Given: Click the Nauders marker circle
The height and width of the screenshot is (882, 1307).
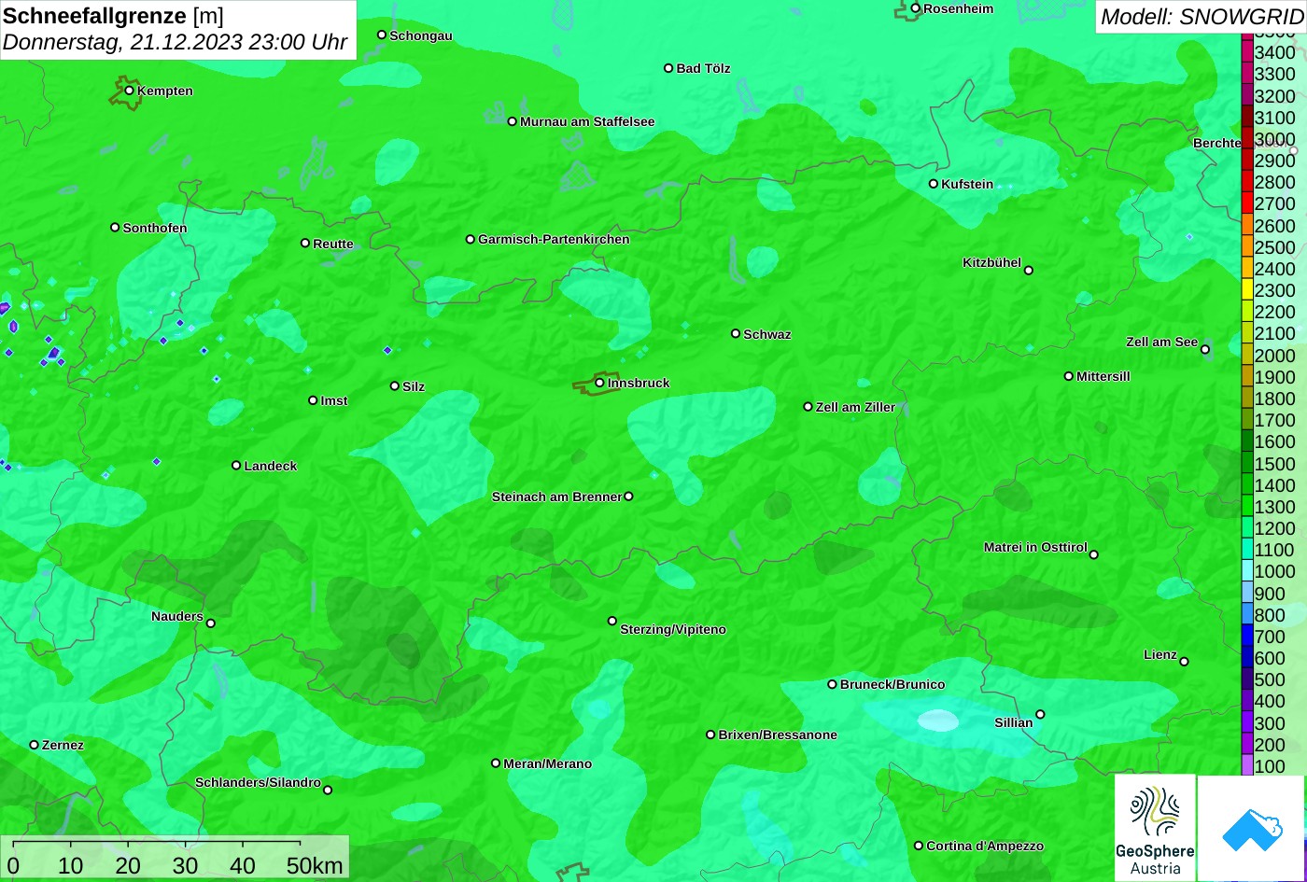Looking at the screenshot, I should click(x=211, y=623).
